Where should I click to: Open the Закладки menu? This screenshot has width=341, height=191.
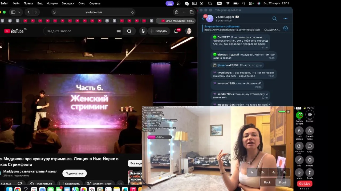68,3
